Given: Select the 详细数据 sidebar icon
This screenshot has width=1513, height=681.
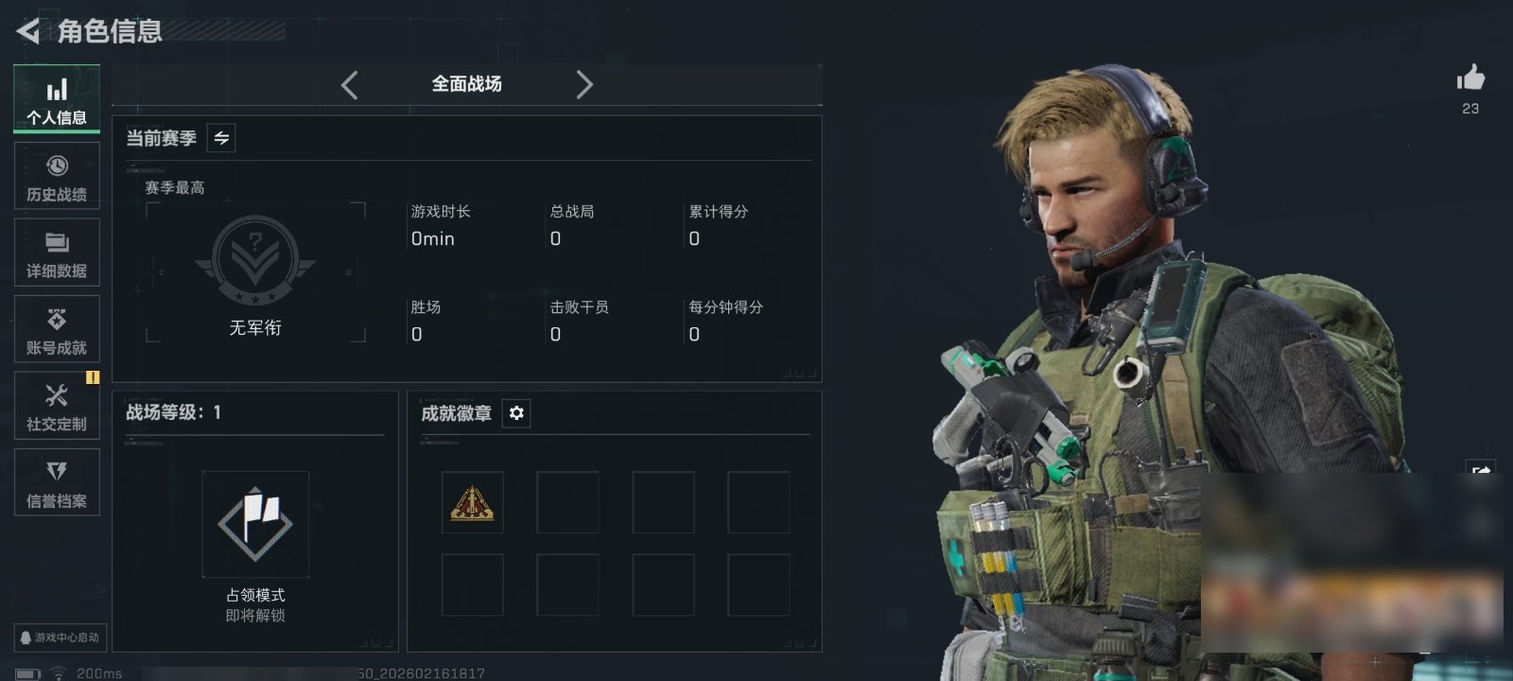Looking at the screenshot, I should click(x=57, y=253).
